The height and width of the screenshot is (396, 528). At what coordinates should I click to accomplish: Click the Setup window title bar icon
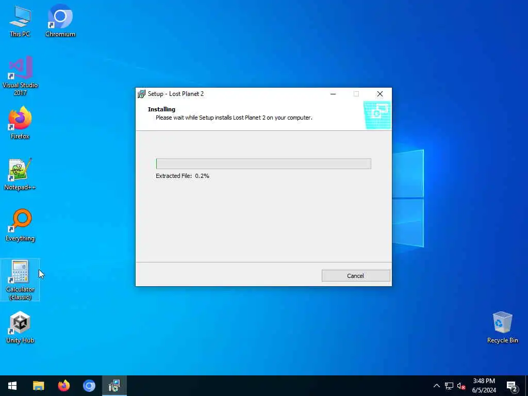pyautogui.click(x=141, y=94)
